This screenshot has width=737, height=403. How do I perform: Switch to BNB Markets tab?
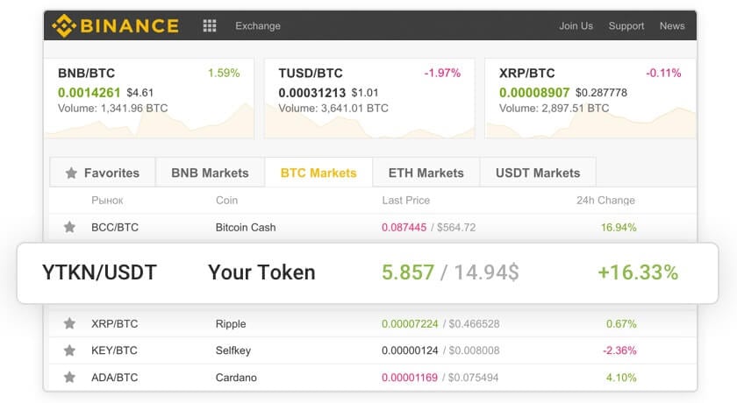(x=210, y=173)
